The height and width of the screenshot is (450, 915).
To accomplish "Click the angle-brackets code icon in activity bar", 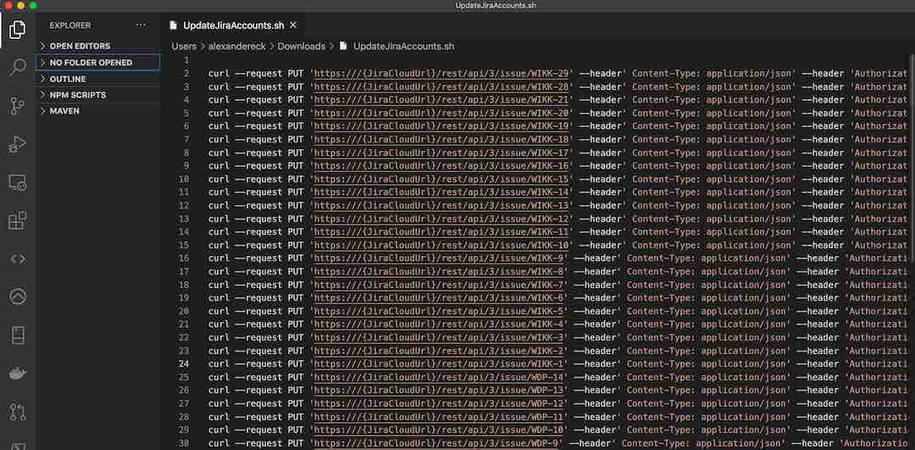I will point(18,258).
